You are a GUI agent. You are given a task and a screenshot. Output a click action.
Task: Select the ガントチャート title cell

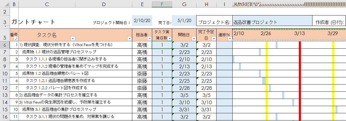33,22
